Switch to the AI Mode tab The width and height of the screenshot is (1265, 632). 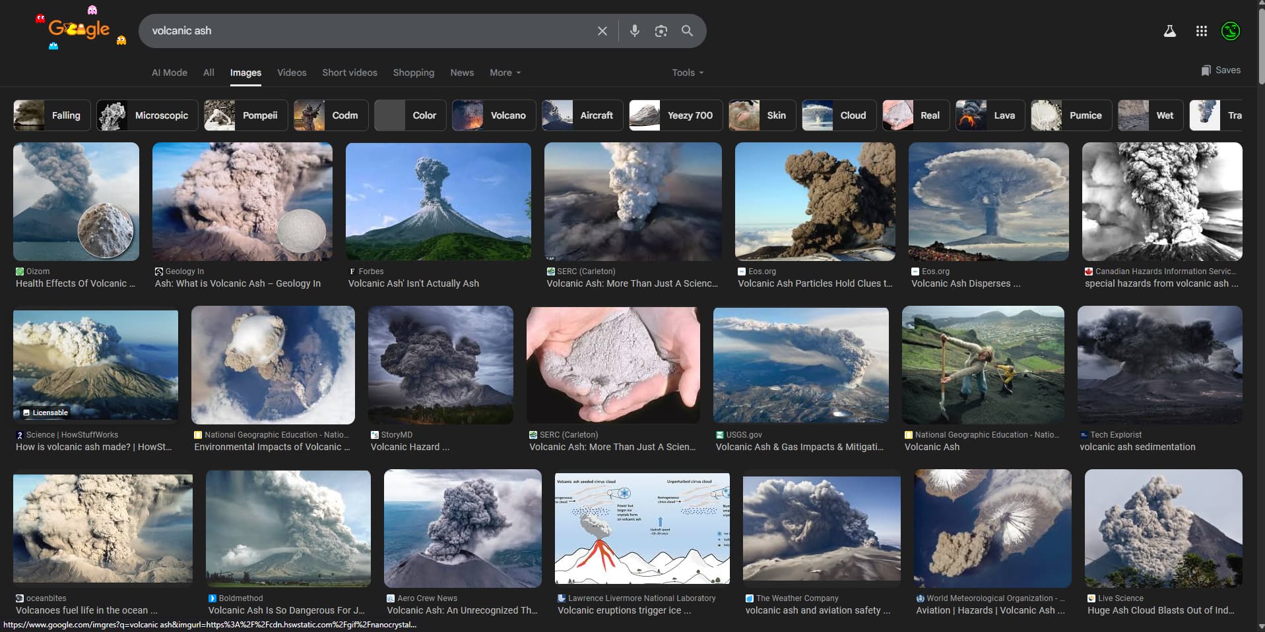(170, 72)
